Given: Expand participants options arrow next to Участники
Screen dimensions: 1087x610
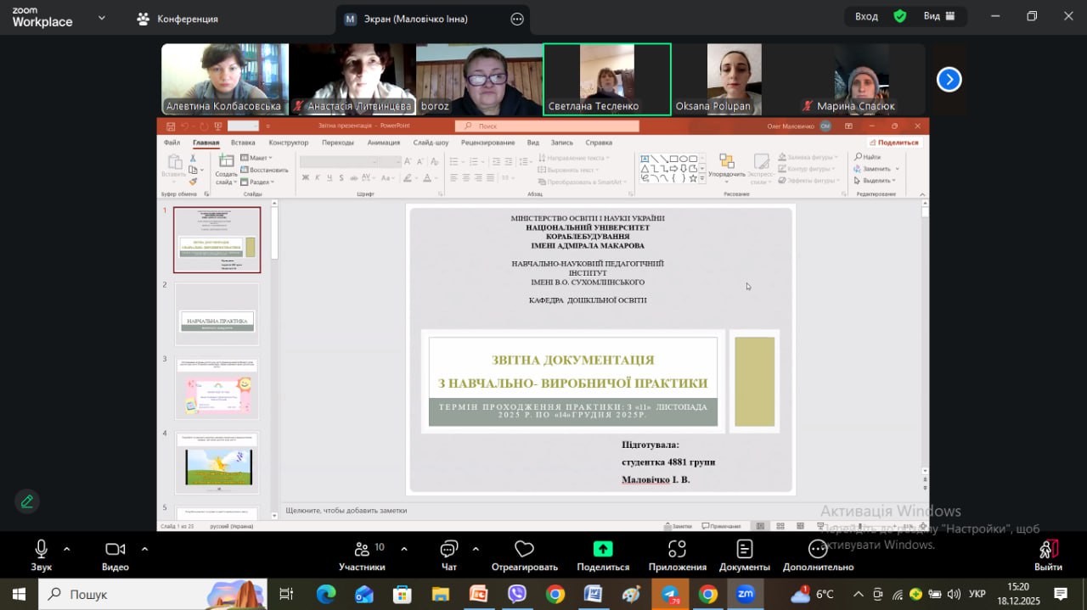Looking at the screenshot, I should point(403,549).
